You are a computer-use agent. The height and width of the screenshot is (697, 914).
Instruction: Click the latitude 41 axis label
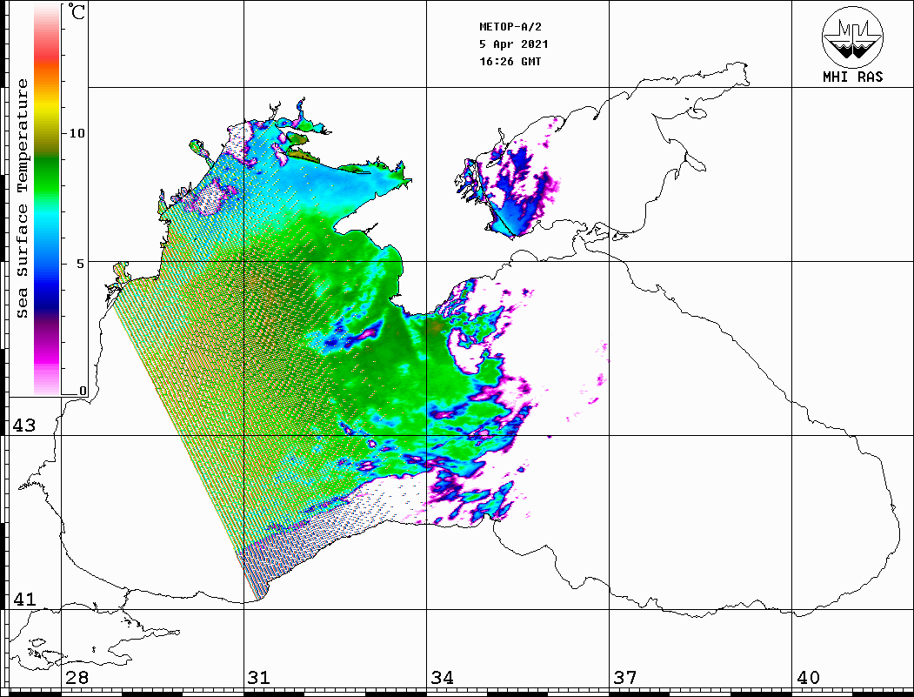pyautogui.click(x=23, y=600)
